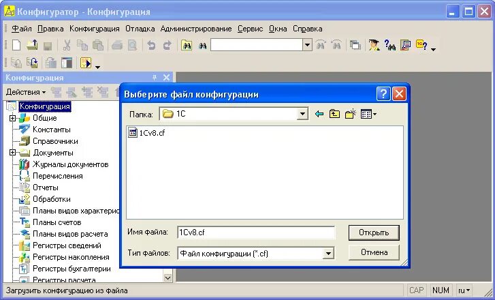The image size is (495, 300).
Task: Open the Папка folder dropdown
Action: (x=302, y=114)
